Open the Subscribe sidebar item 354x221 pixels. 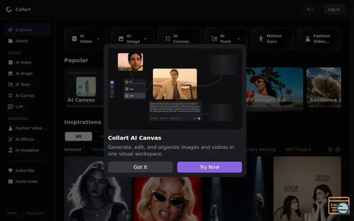(27, 171)
